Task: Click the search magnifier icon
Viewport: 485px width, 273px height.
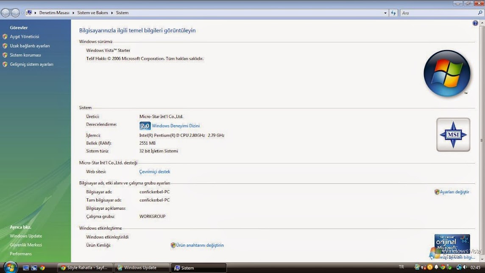Action: coord(480,13)
